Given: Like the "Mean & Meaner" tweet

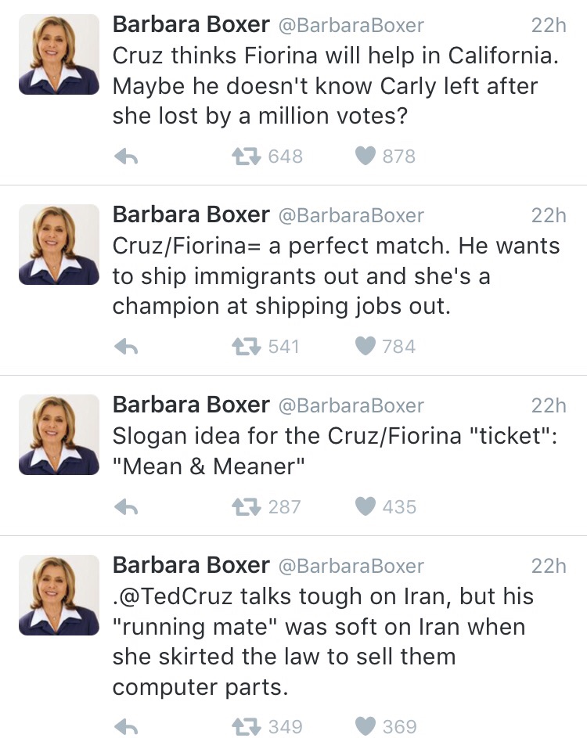Looking at the screenshot, I should (x=366, y=507).
